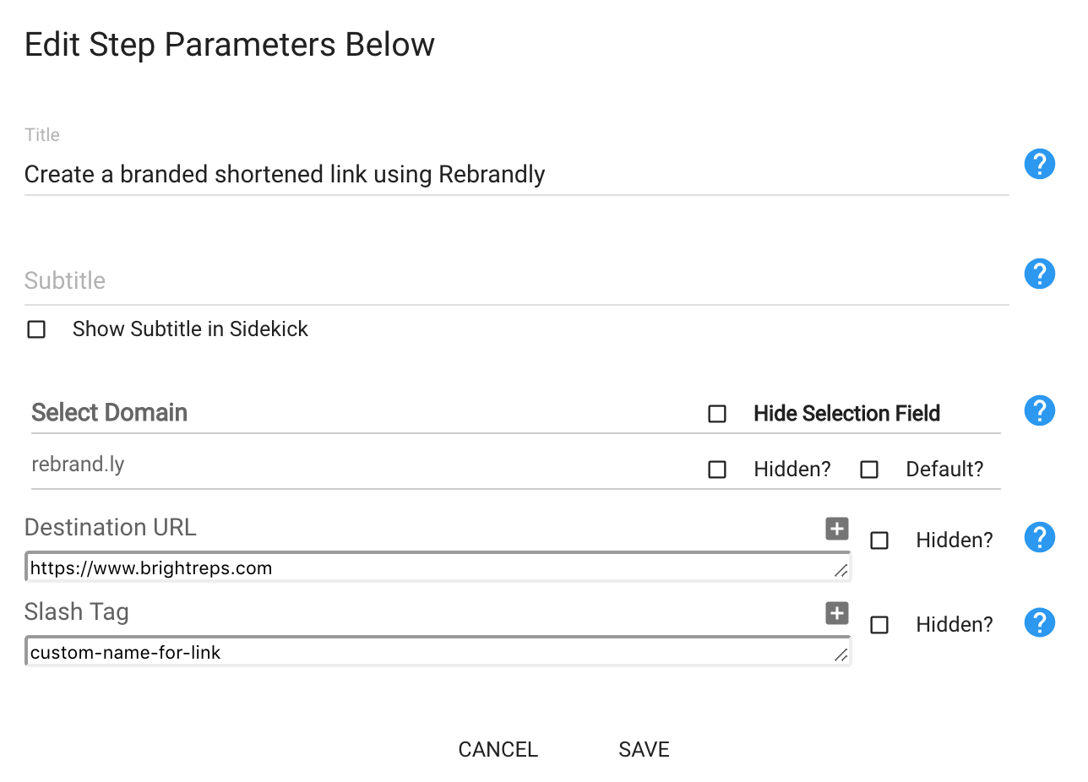Image resolution: width=1088 pixels, height=782 pixels.
Task: Save the step parameters
Action: (644, 750)
